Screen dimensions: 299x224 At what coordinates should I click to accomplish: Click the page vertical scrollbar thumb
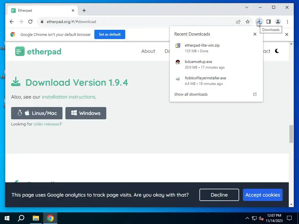click(291, 134)
